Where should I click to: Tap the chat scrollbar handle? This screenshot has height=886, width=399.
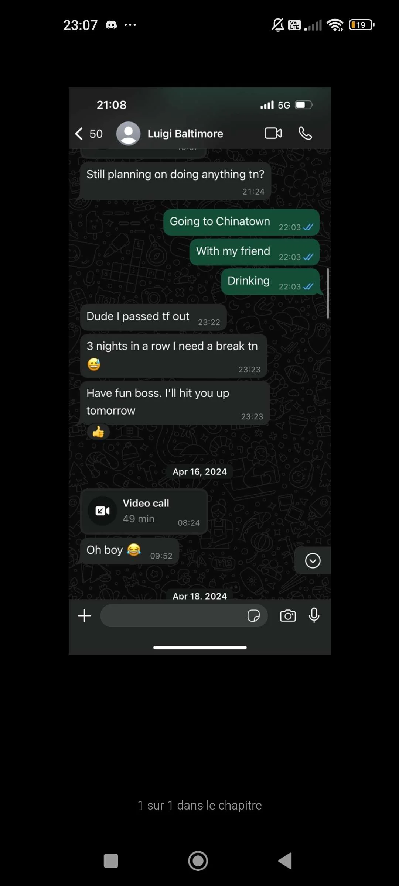(328, 293)
